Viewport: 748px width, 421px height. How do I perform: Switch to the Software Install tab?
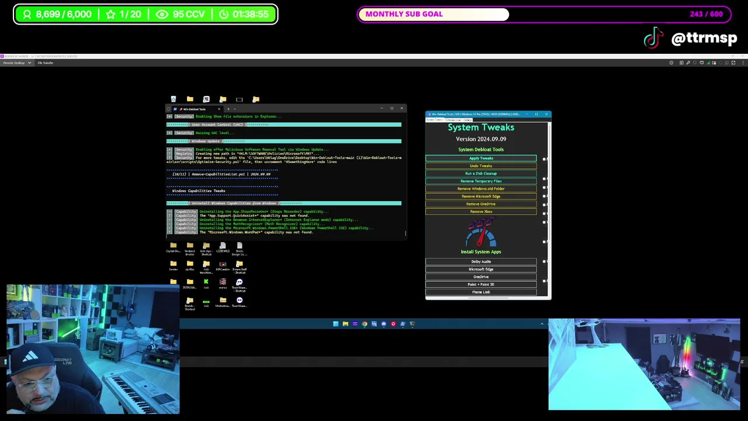454,120
